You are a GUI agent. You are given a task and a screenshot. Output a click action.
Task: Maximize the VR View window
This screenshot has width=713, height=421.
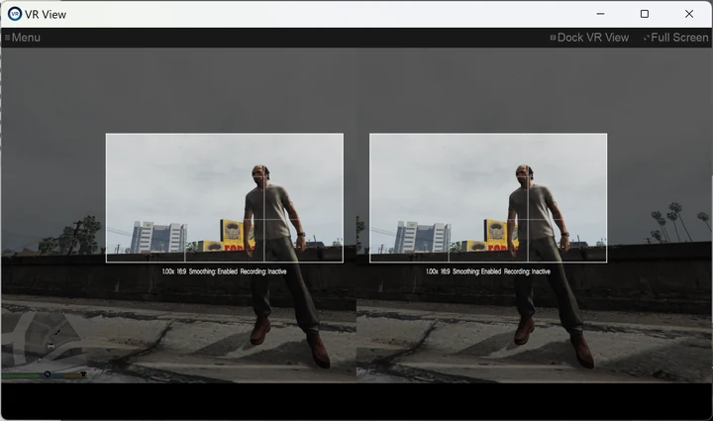point(645,14)
